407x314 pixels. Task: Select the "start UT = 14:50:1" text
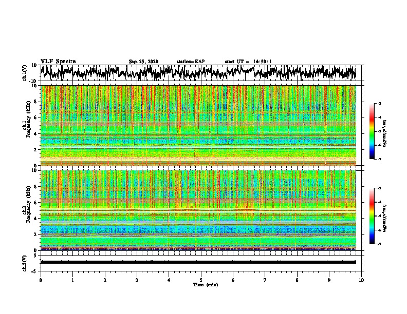click(x=248, y=62)
